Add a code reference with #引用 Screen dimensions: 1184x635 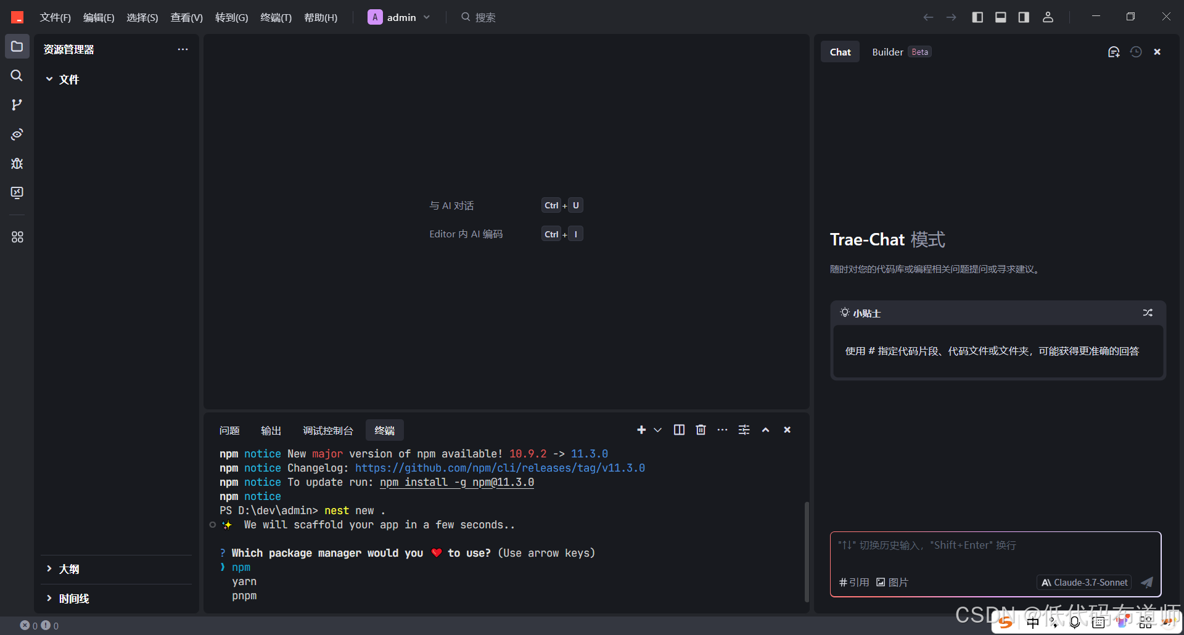(854, 582)
